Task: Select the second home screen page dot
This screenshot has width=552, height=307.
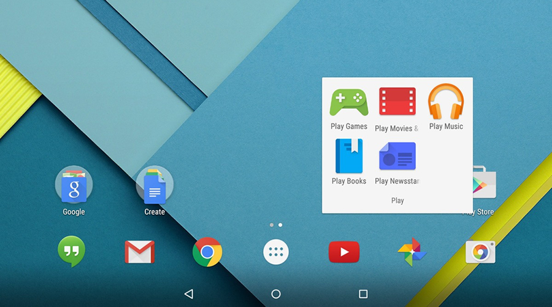Action: (280, 225)
